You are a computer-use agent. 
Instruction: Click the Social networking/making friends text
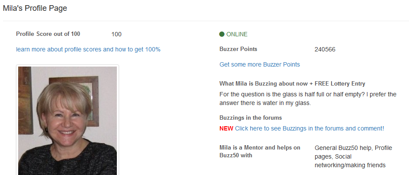coord(350,161)
